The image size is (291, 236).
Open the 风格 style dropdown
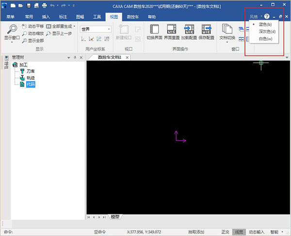(x=255, y=16)
